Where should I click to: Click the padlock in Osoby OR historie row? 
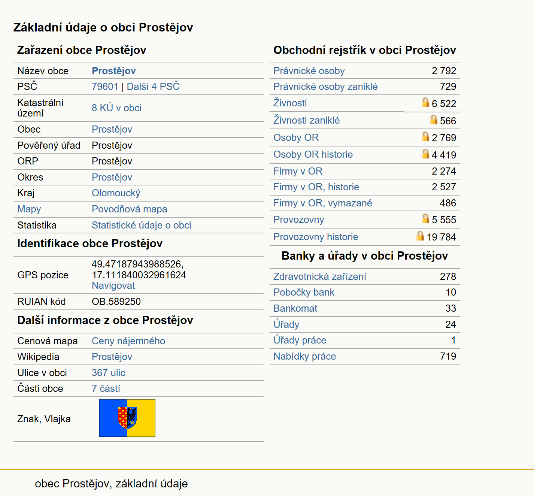(x=425, y=154)
